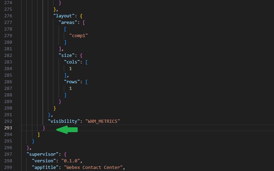The width and height of the screenshot is (274, 171).
Task: Click the closing brace on line 290
Action: [x=54, y=108]
